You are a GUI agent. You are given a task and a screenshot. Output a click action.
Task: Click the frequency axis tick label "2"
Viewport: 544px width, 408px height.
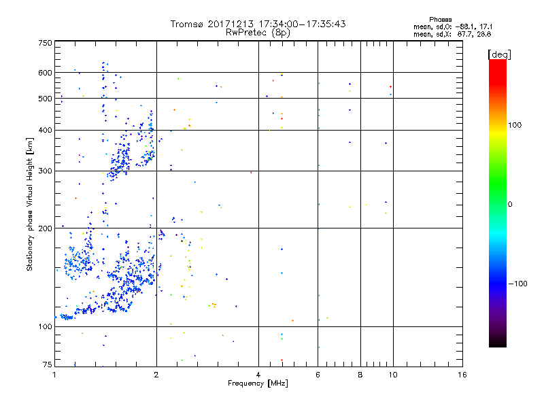[156, 375]
